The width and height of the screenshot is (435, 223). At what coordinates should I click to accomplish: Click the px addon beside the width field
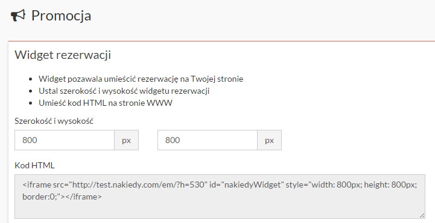pos(127,140)
